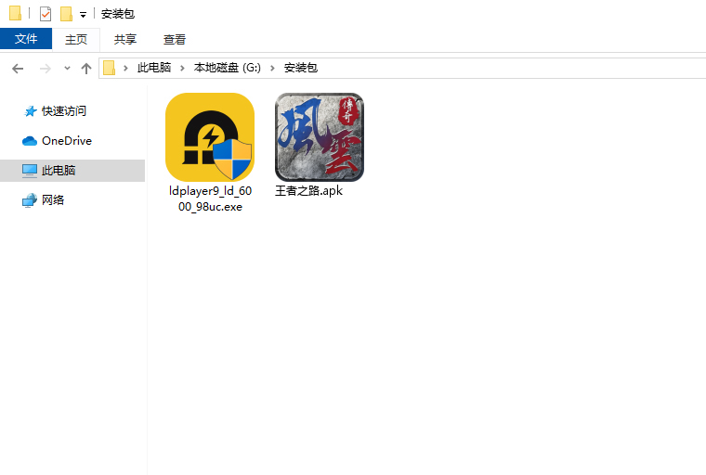Switch to the 主页 ribbon tab
Image resolution: width=706 pixels, height=475 pixels.
75,39
